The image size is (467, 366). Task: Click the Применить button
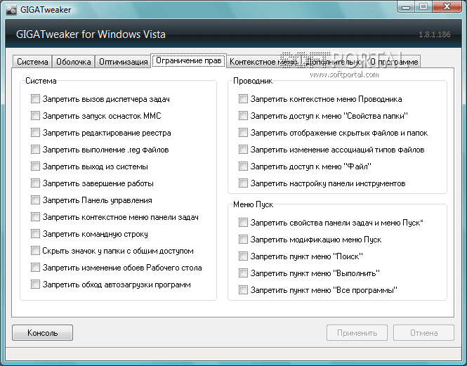[357, 332]
